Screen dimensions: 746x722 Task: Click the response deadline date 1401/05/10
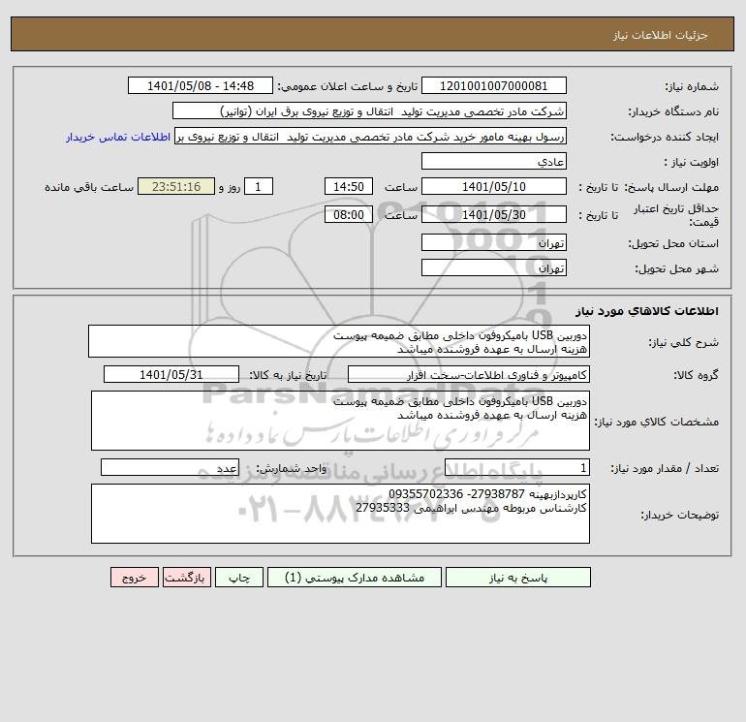pyautogui.click(x=494, y=187)
